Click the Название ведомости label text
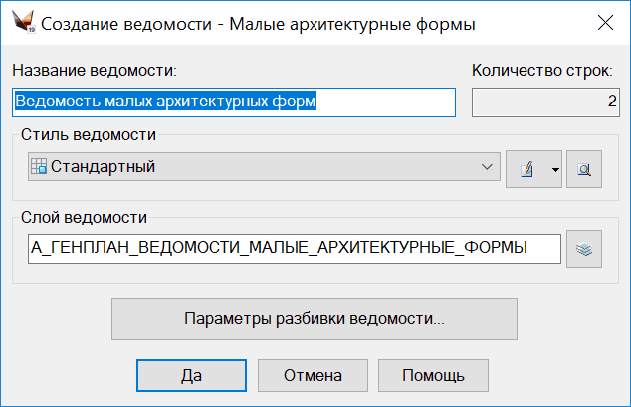The width and height of the screenshot is (631, 407). tap(94, 71)
